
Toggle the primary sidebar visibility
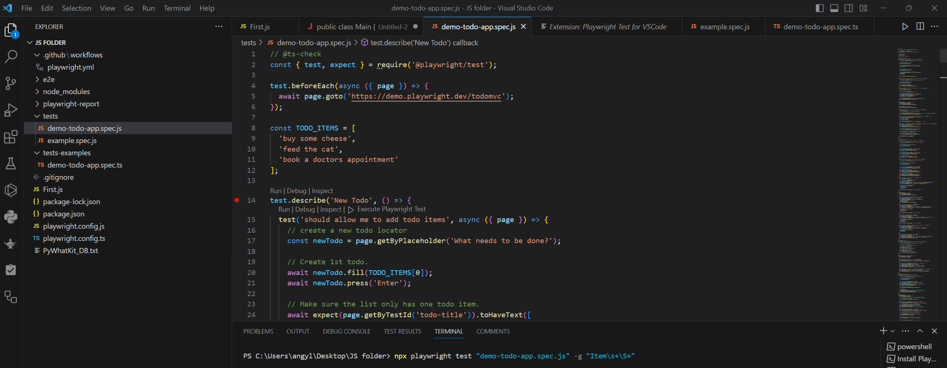tap(820, 8)
